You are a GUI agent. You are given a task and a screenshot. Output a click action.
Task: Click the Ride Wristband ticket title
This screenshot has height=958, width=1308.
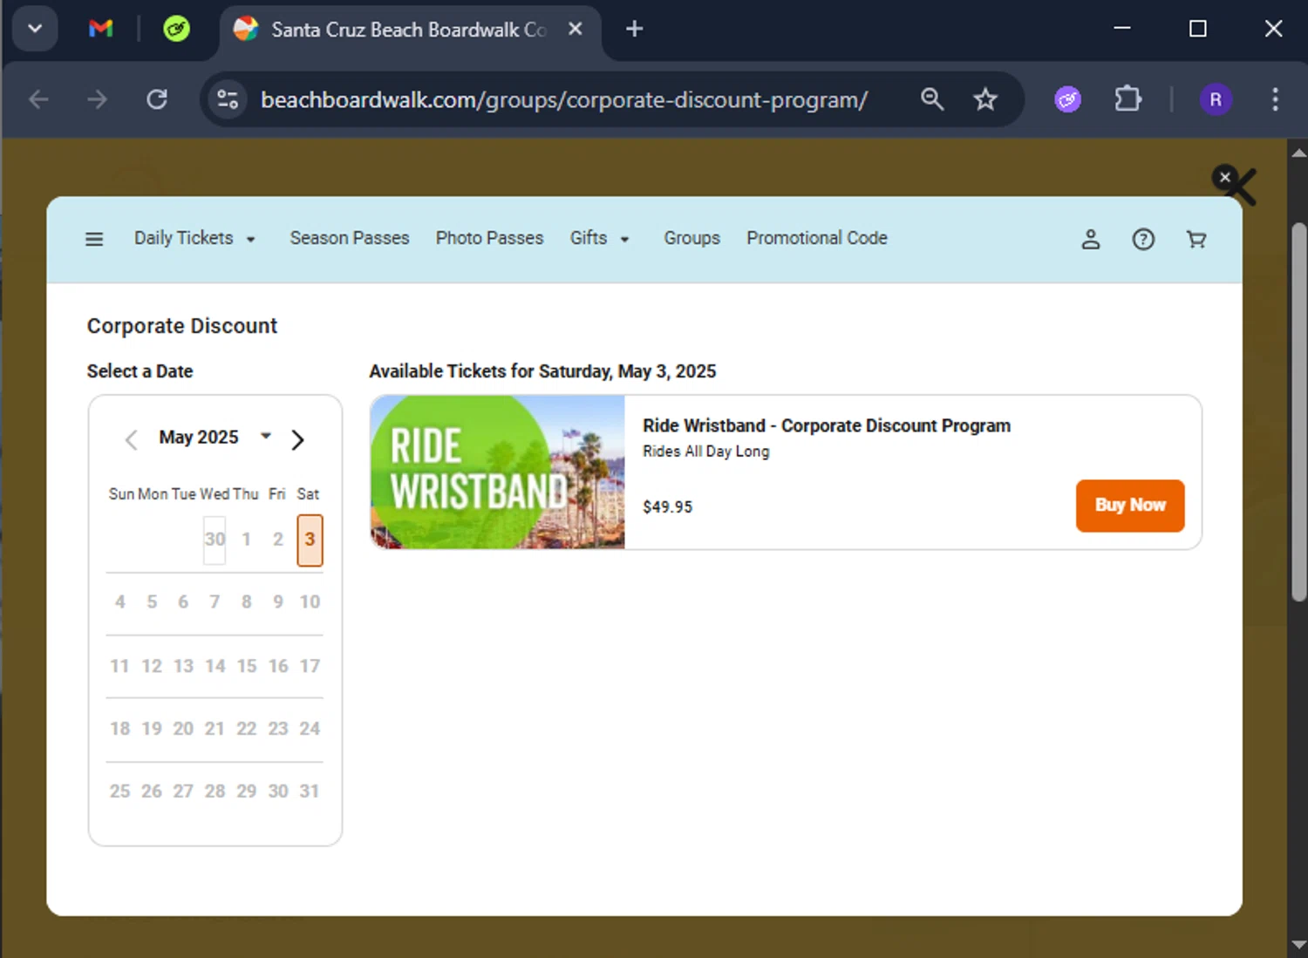click(x=827, y=425)
